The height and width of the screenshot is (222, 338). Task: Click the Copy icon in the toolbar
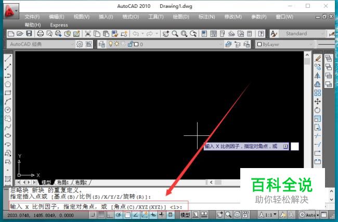[97, 34]
